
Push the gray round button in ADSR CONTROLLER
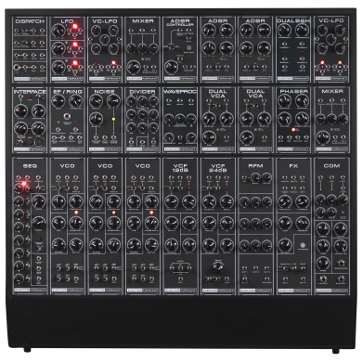[188, 48]
